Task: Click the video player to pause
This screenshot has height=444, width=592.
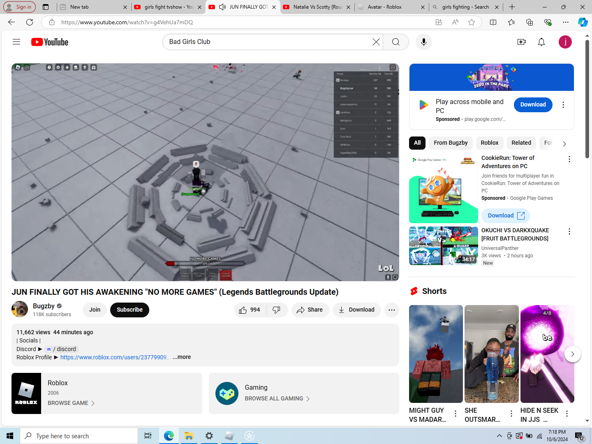Action: (x=205, y=172)
